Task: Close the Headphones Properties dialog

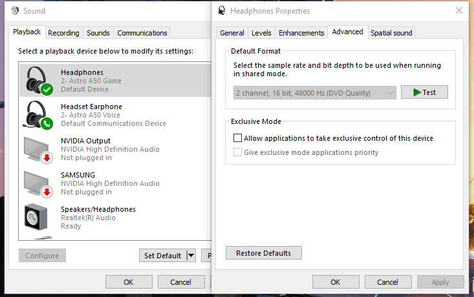Action: click(x=459, y=10)
